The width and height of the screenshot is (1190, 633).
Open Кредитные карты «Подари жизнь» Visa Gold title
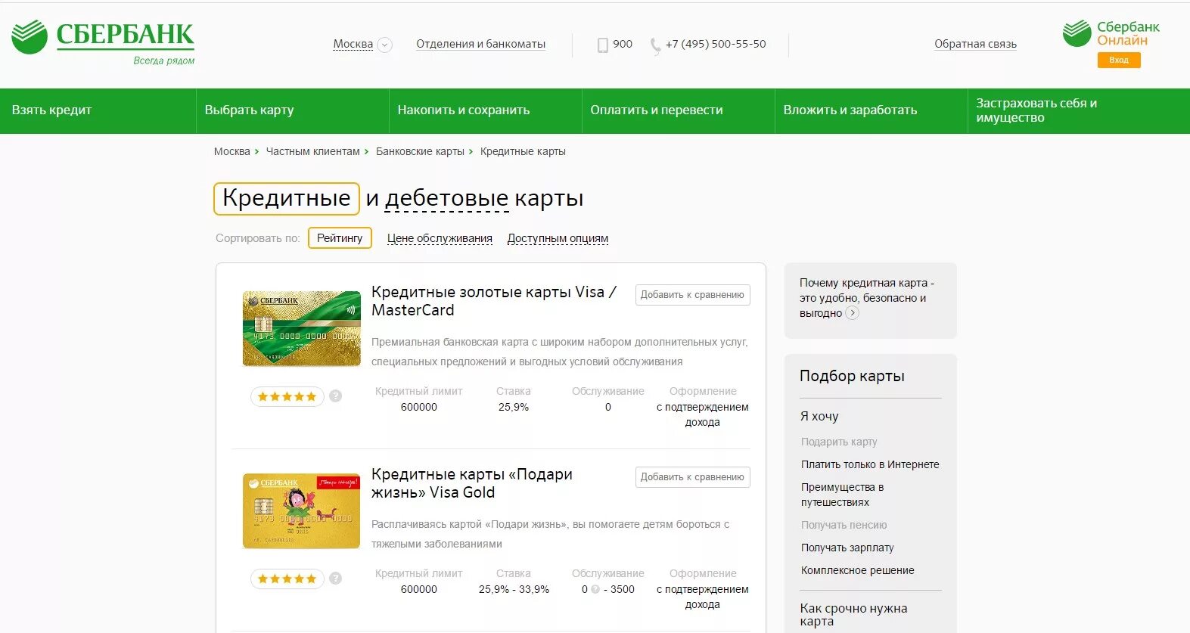(x=472, y=483)
